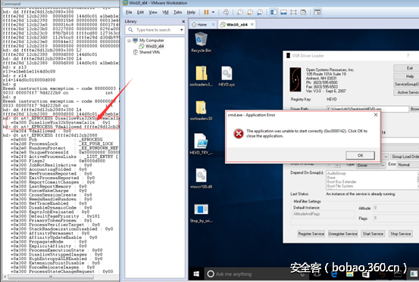The height and width of the screenshot is (282, 419).
Task: Click the ServiceGroupOrder button in OSR Driver Loader
Action: [x=407, y=84]
